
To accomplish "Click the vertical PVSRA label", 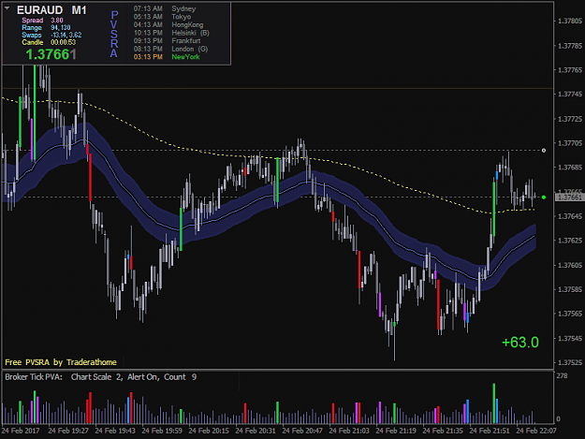I will 114,34.
